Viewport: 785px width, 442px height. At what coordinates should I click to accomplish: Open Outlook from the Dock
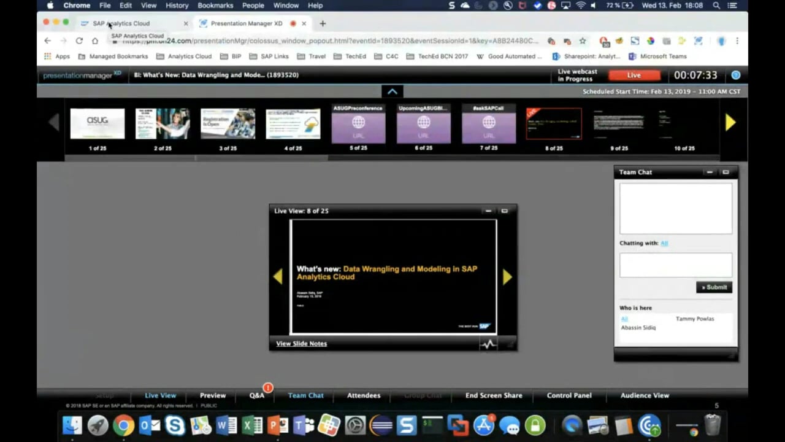[x=149, y=425]
